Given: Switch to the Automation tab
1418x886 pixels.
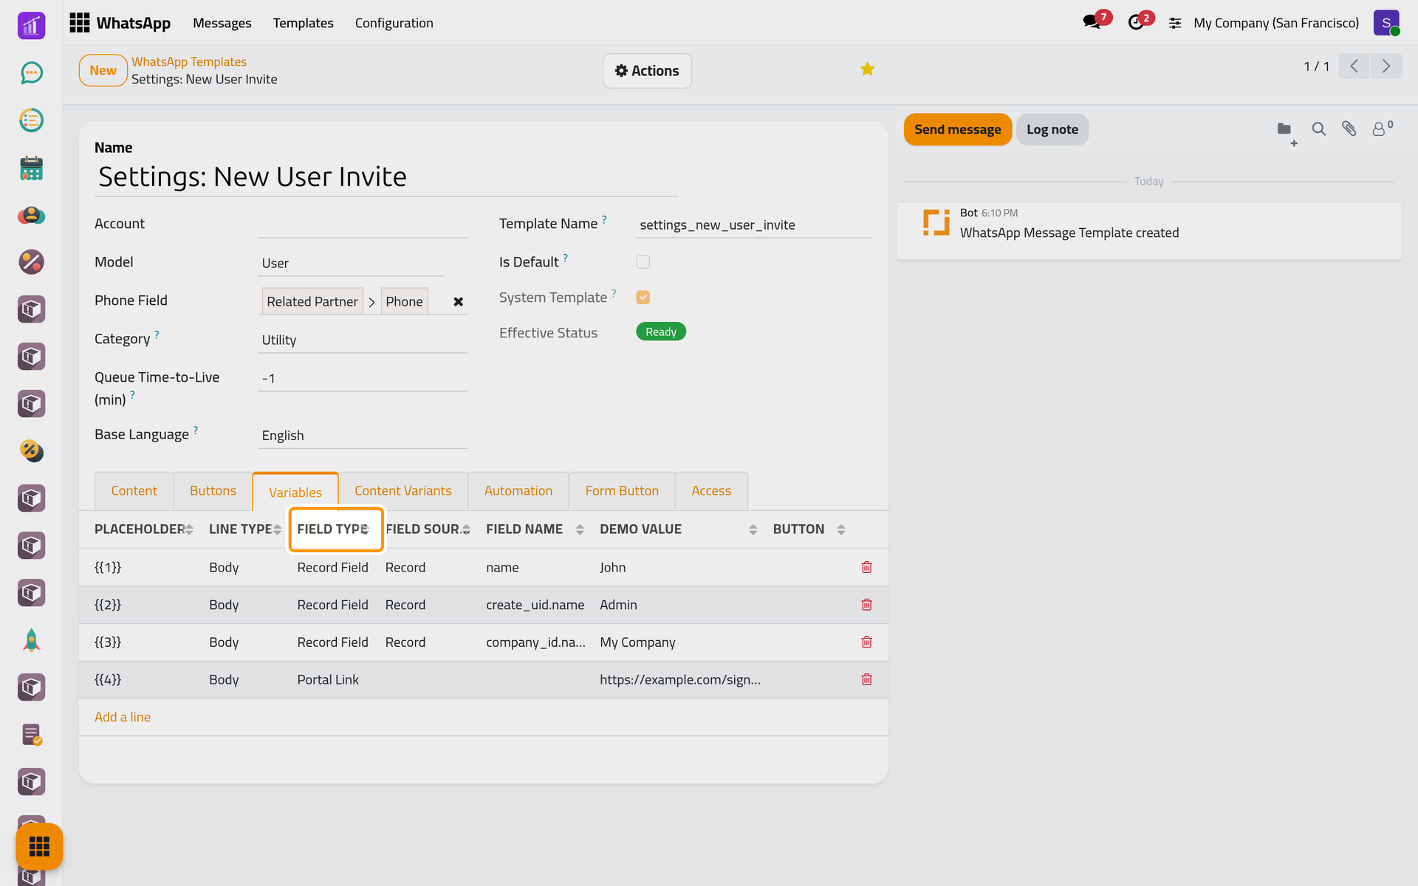Looking at the screenshot, I should tap(518, 491).
